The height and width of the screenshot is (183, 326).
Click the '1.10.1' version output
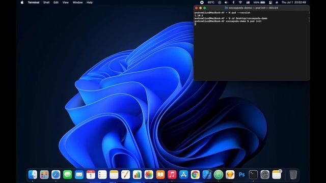[199, 16]
